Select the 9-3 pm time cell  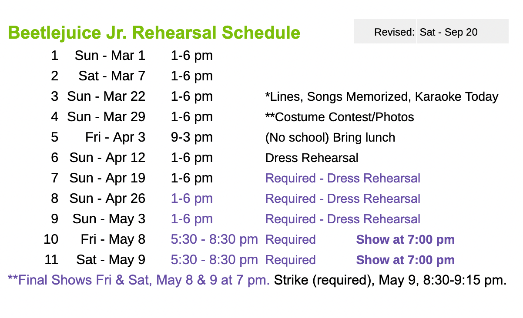click(x=192, y=137)
